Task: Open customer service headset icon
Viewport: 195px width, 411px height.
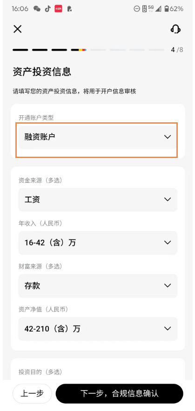Action: (175, 29)
